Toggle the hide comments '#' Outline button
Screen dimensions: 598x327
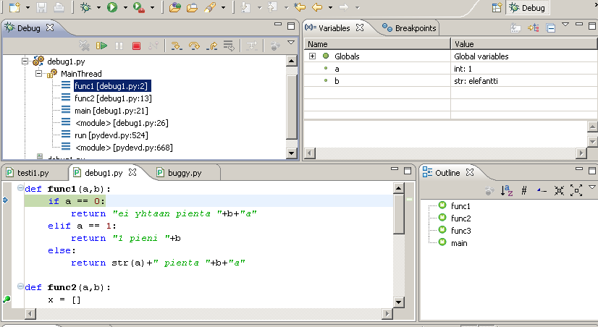524,190
